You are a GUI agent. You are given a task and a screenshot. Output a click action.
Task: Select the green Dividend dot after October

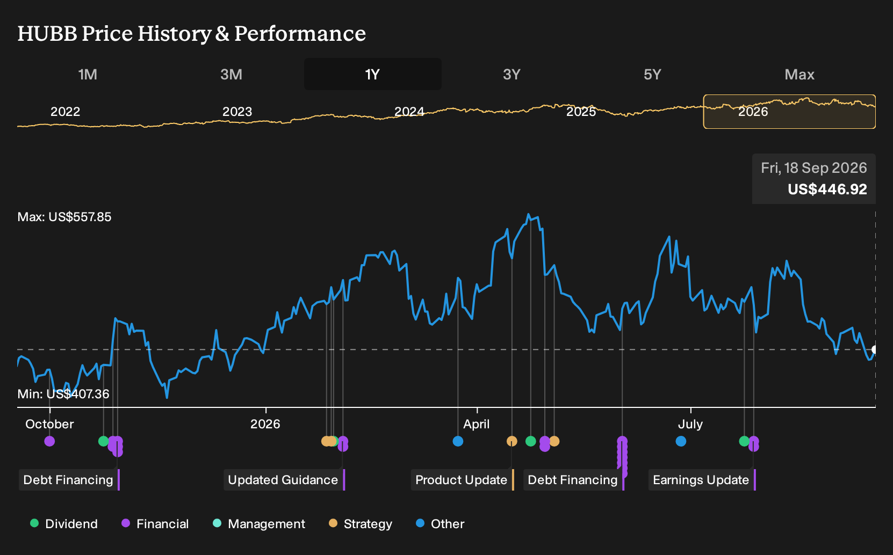coord(103,441)
